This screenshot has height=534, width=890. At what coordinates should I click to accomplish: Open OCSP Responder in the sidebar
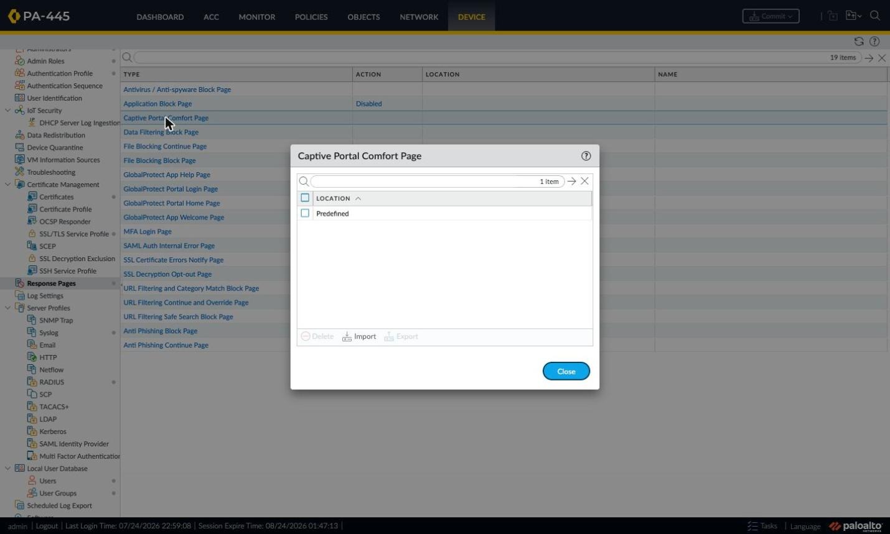(65, 222)
